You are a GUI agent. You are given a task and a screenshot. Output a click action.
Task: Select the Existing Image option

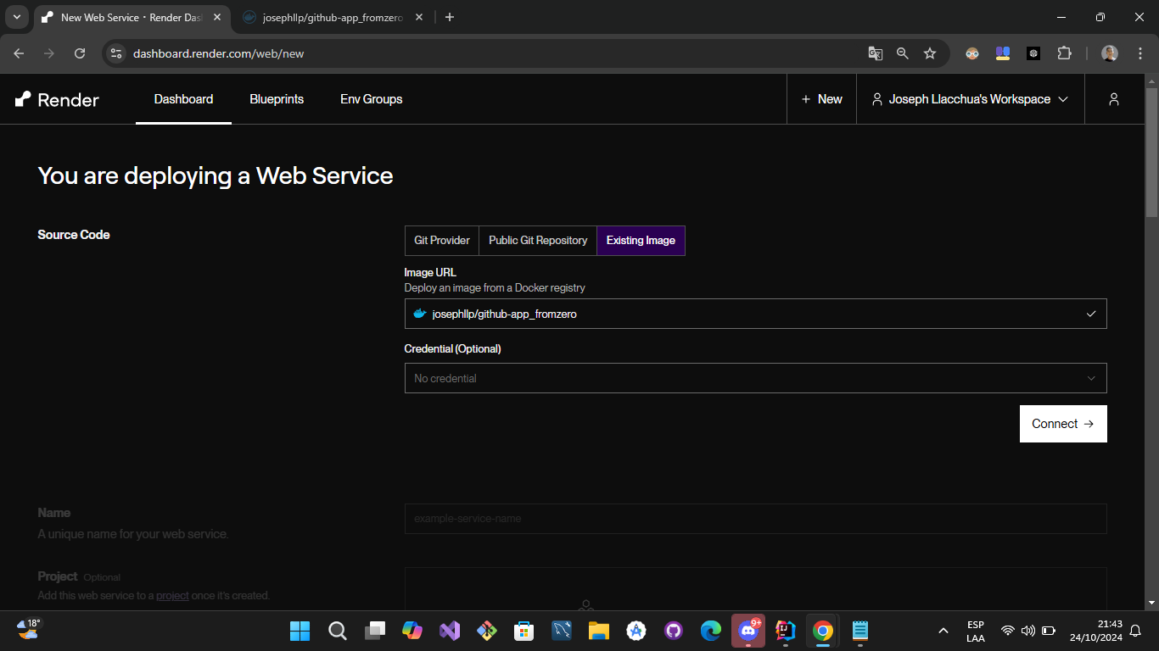(641, 241)
